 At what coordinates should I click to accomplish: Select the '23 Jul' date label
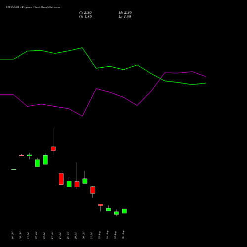pos(44,235)
